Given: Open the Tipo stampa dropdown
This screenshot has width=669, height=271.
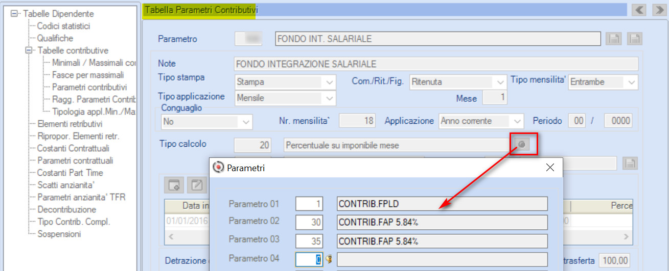Looking at the screenshot, I should 329,82.
